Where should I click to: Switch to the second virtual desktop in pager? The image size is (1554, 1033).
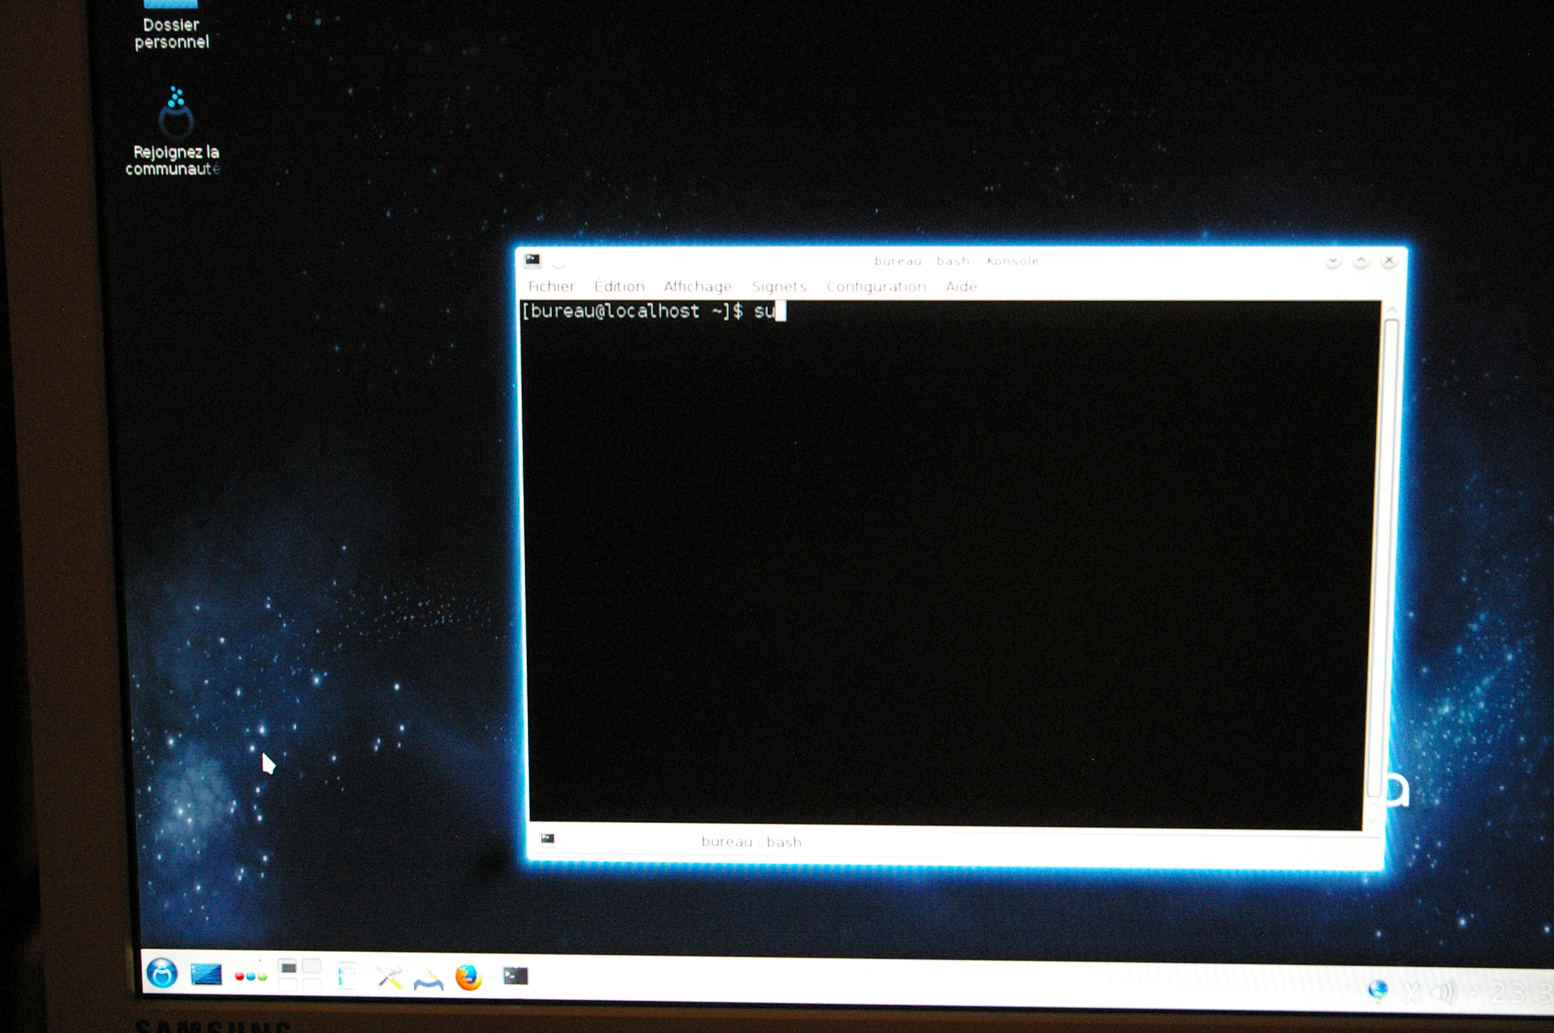pyautogui.click(x=312, y=966)
